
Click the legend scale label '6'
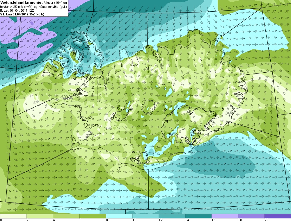click(80, 220)
